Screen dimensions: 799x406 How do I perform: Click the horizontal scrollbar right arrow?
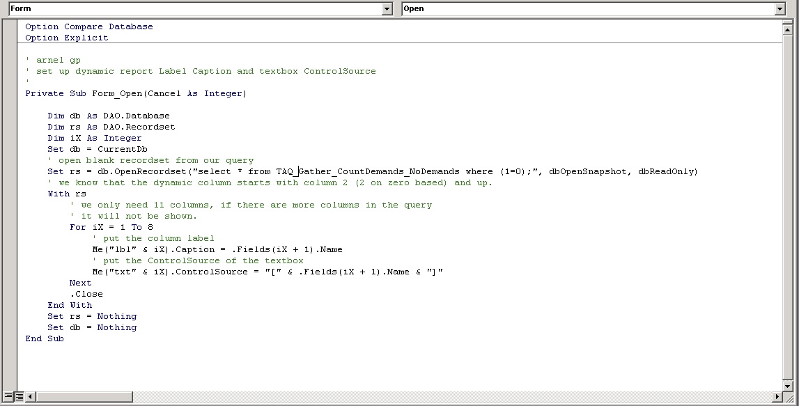tap(777, 396)
